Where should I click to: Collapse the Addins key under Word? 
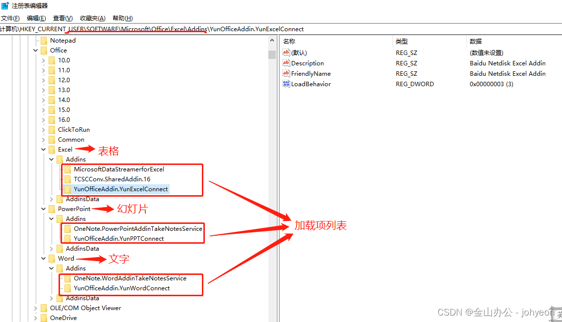coord(51,268)
